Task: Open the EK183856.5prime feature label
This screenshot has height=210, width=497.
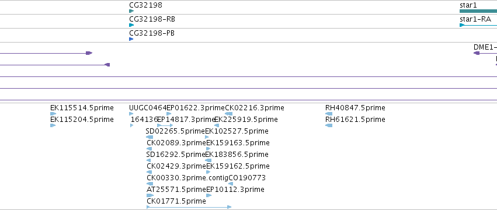Action: (237, 155)
